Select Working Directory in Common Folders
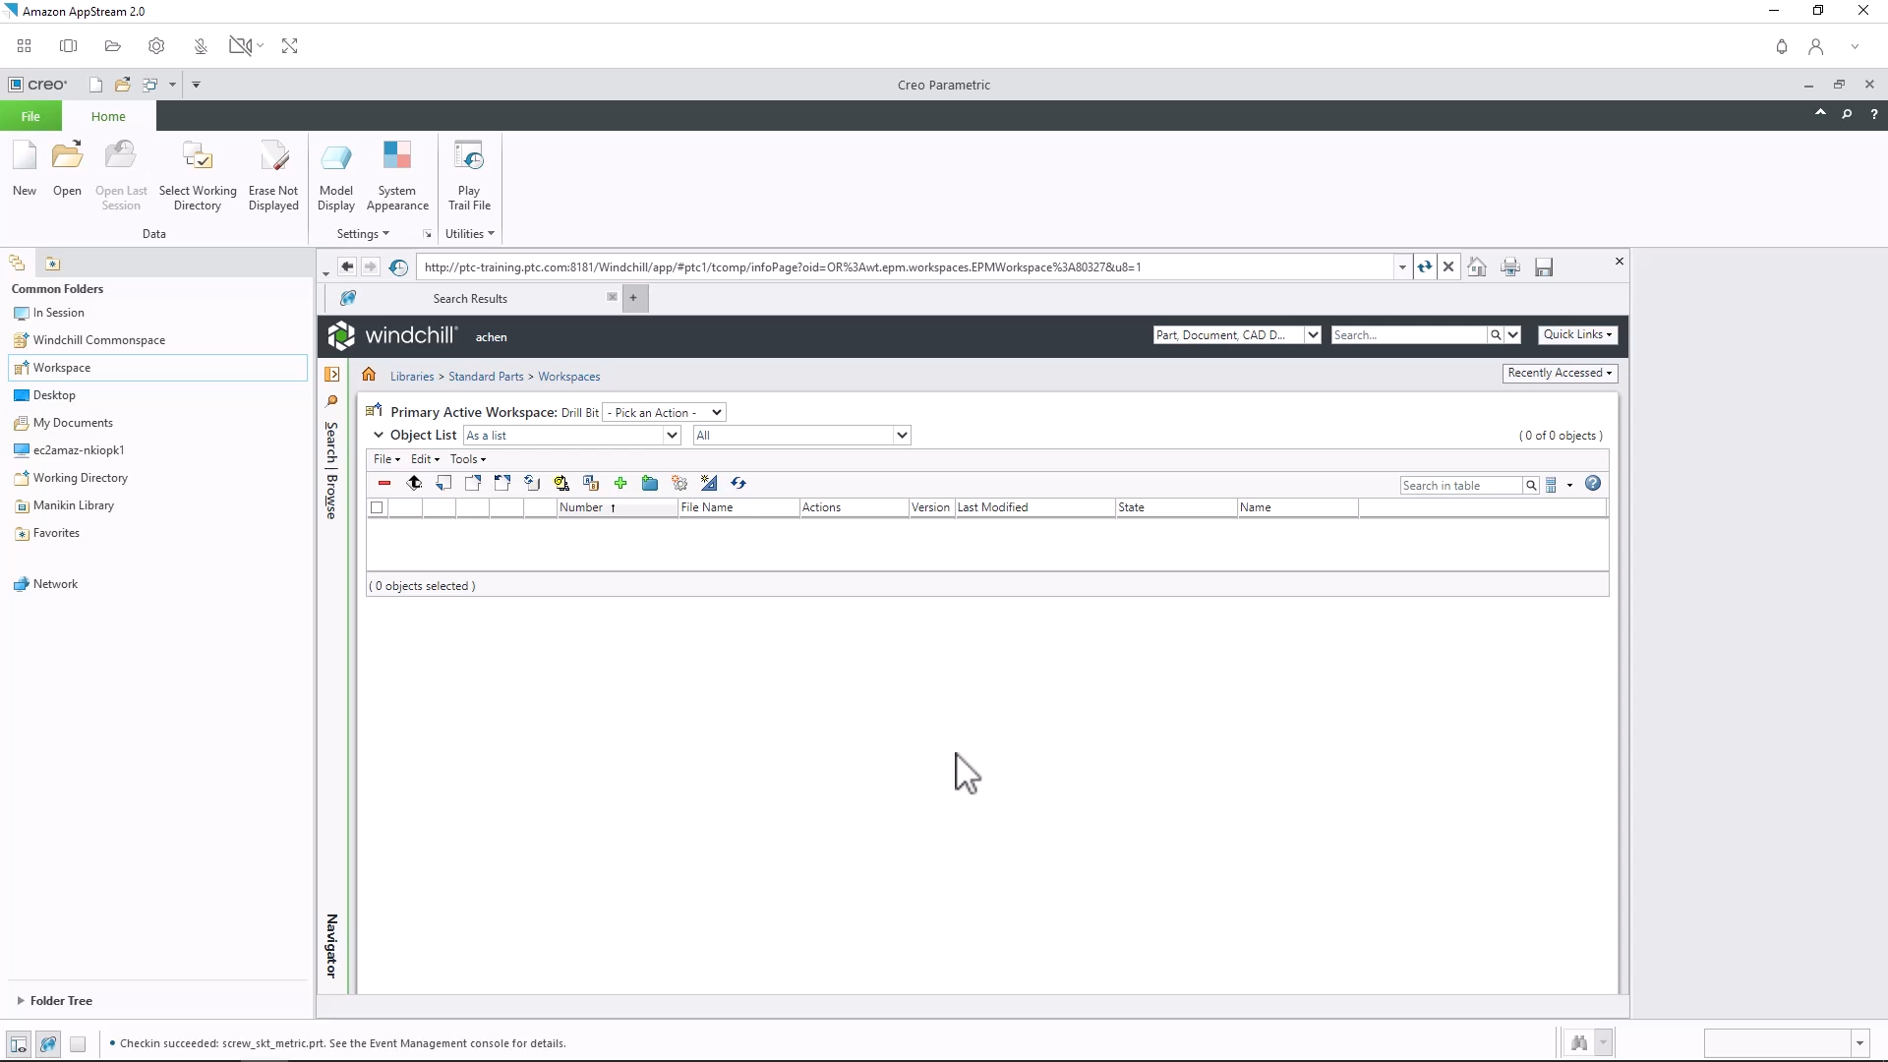The height and width of the screenshot is (1062, 1888). [x=81, y=478]
